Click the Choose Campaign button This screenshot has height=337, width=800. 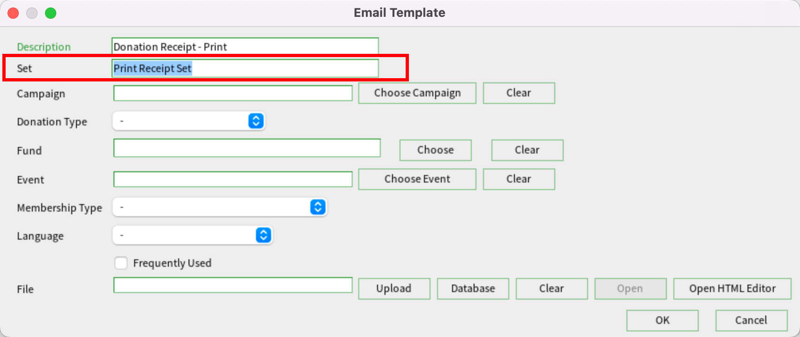[x=416, y=93]
